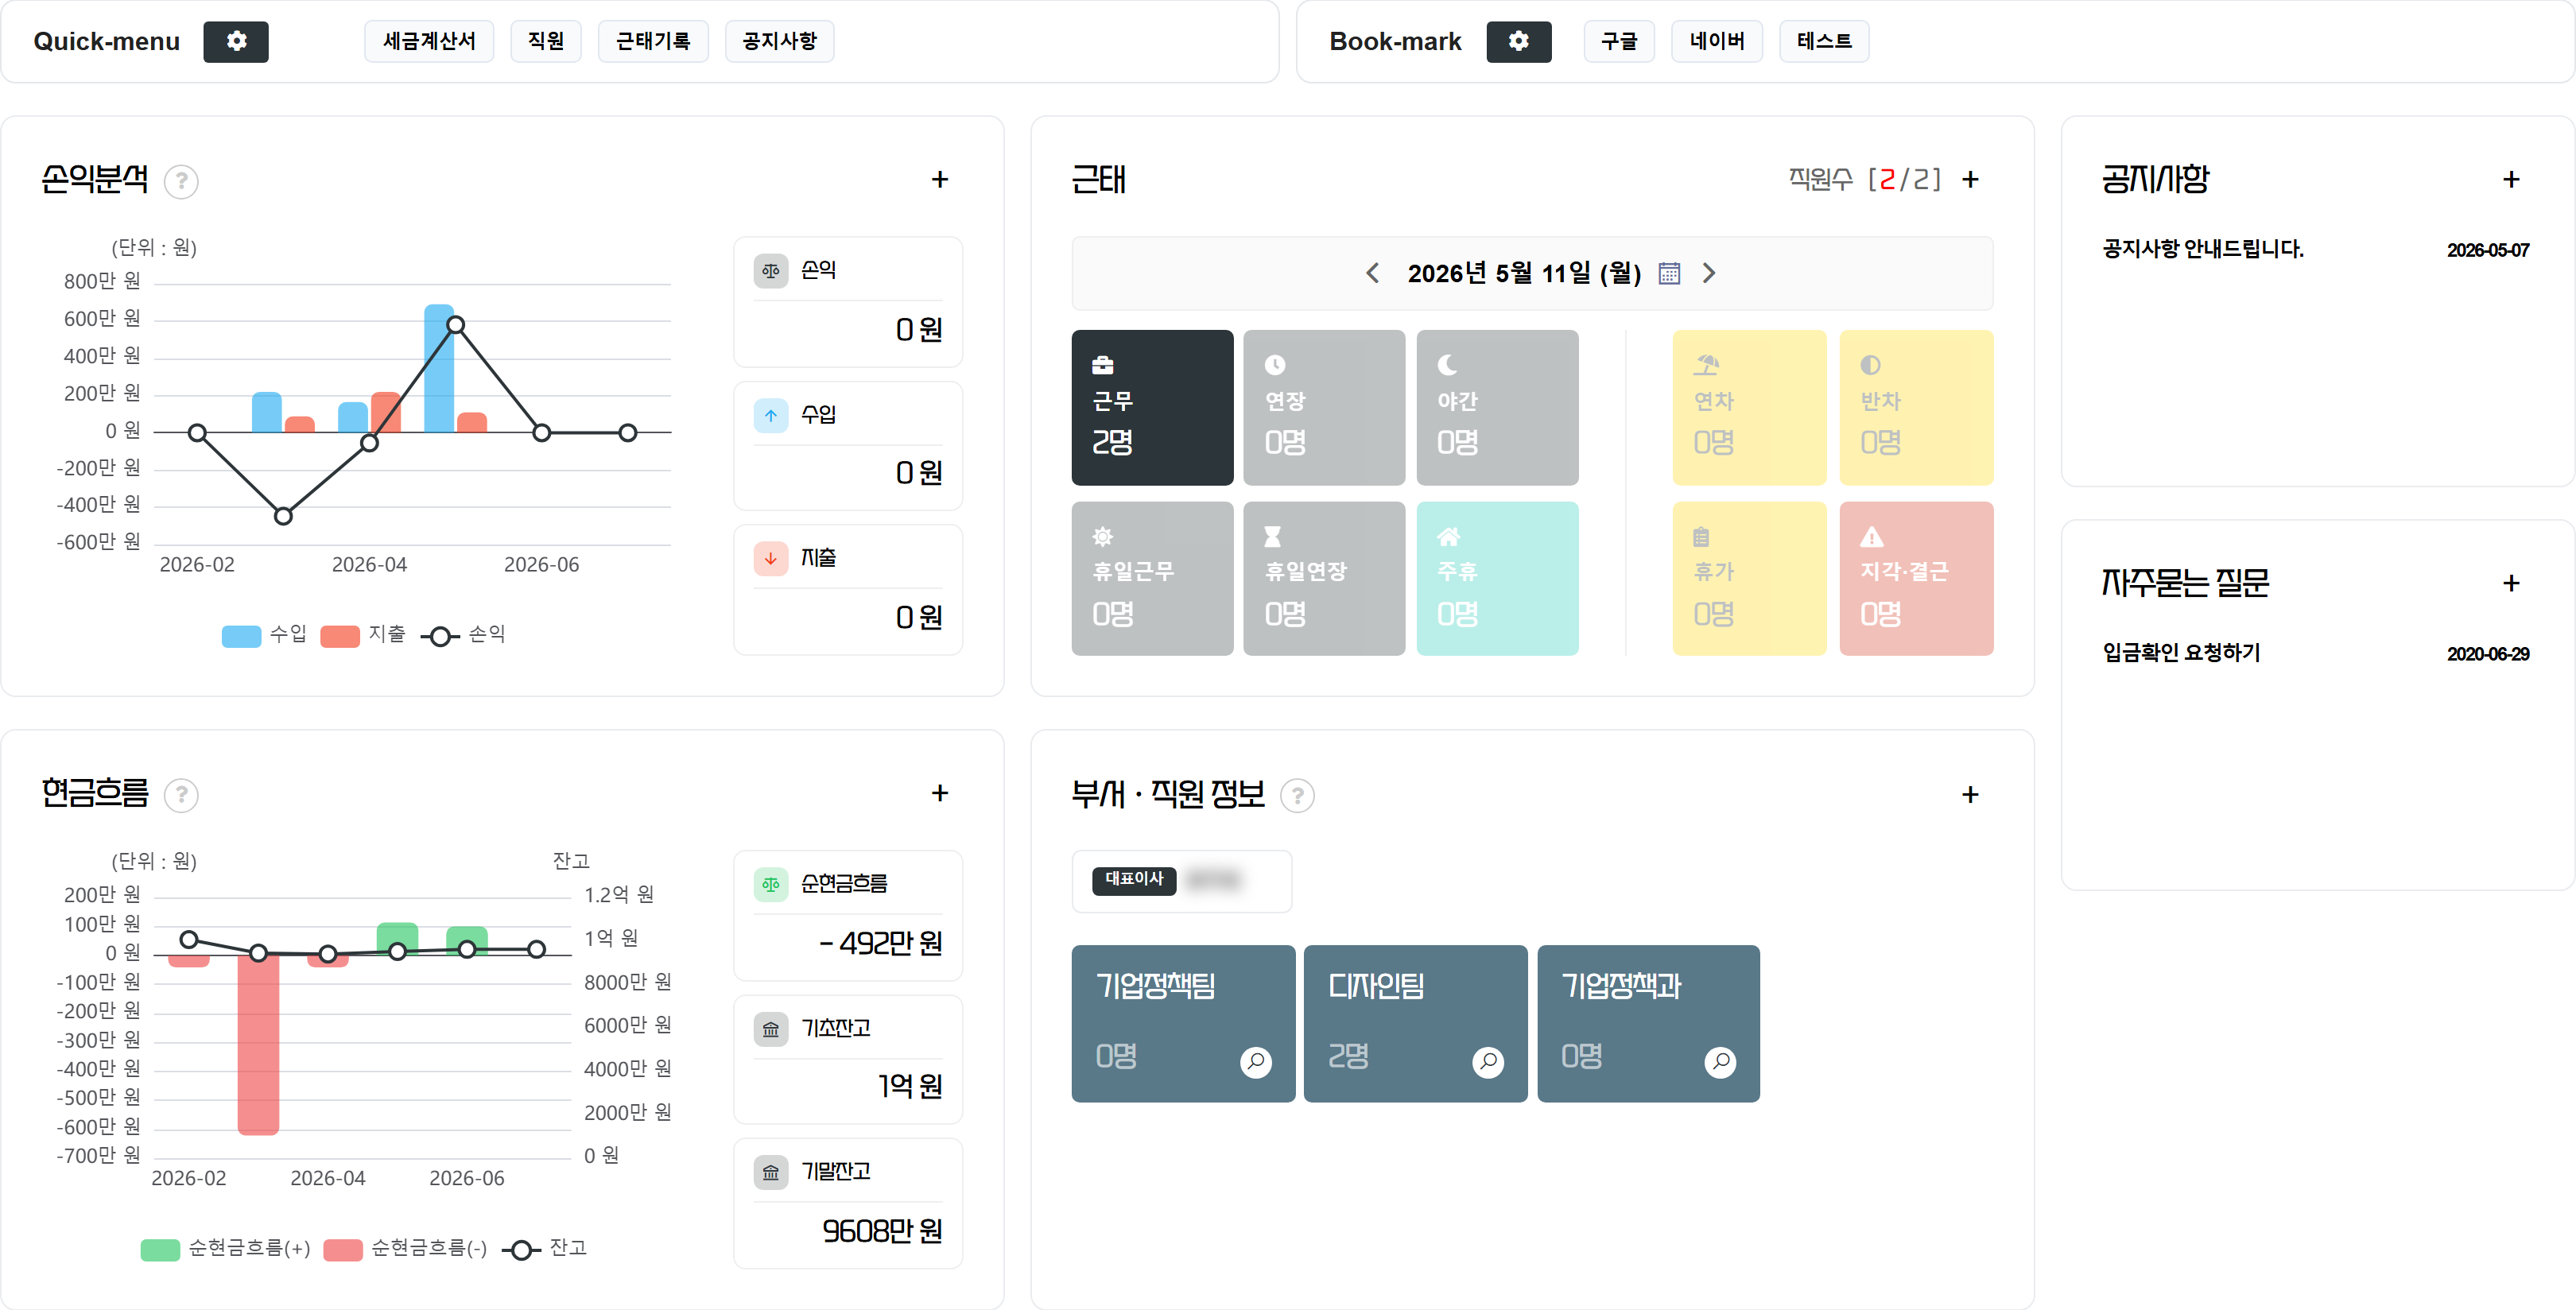Click magnifier icon on 디자인팀 card
Image resolution: width=2576 pixels, height=1310 pixels.
pyautogui.click(x=1488, y=1061)
